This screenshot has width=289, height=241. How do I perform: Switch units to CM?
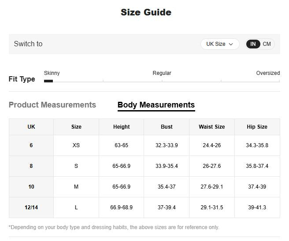(267, 44)
